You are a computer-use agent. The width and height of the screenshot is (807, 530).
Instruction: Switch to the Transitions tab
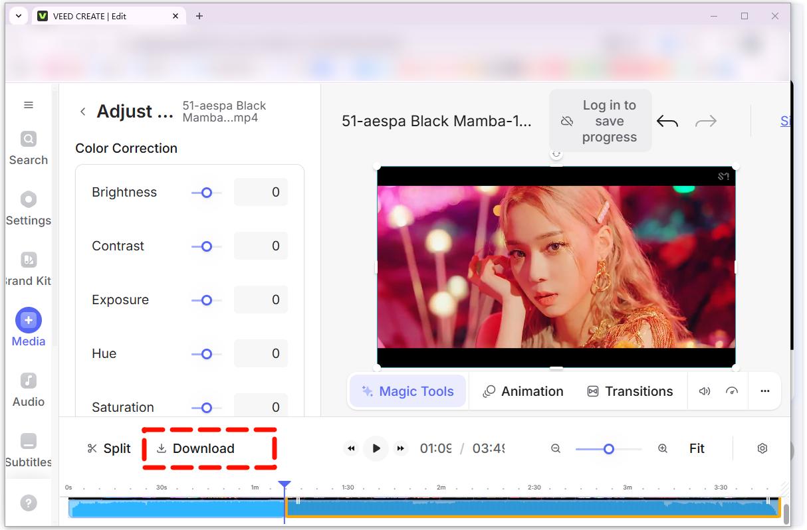click(630, 391)
